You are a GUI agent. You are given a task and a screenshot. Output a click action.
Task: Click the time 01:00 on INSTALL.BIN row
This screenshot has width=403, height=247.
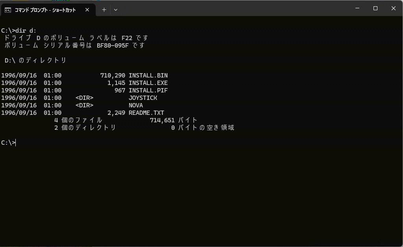[x=52, y=76]
